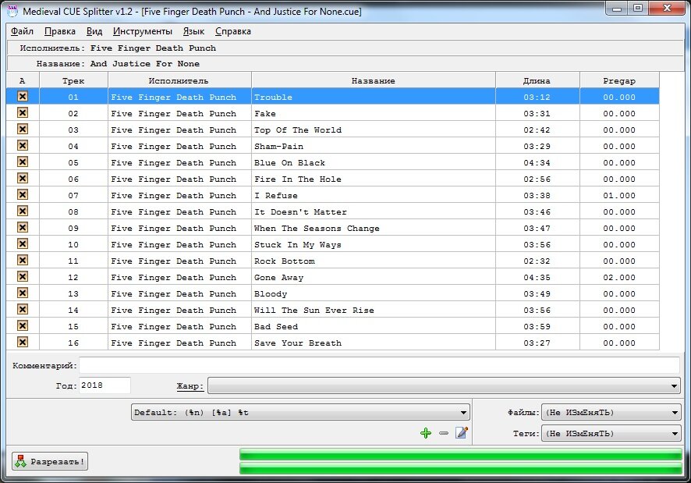Click the Длина column header

pyautogui.click(x=537, y=80)
